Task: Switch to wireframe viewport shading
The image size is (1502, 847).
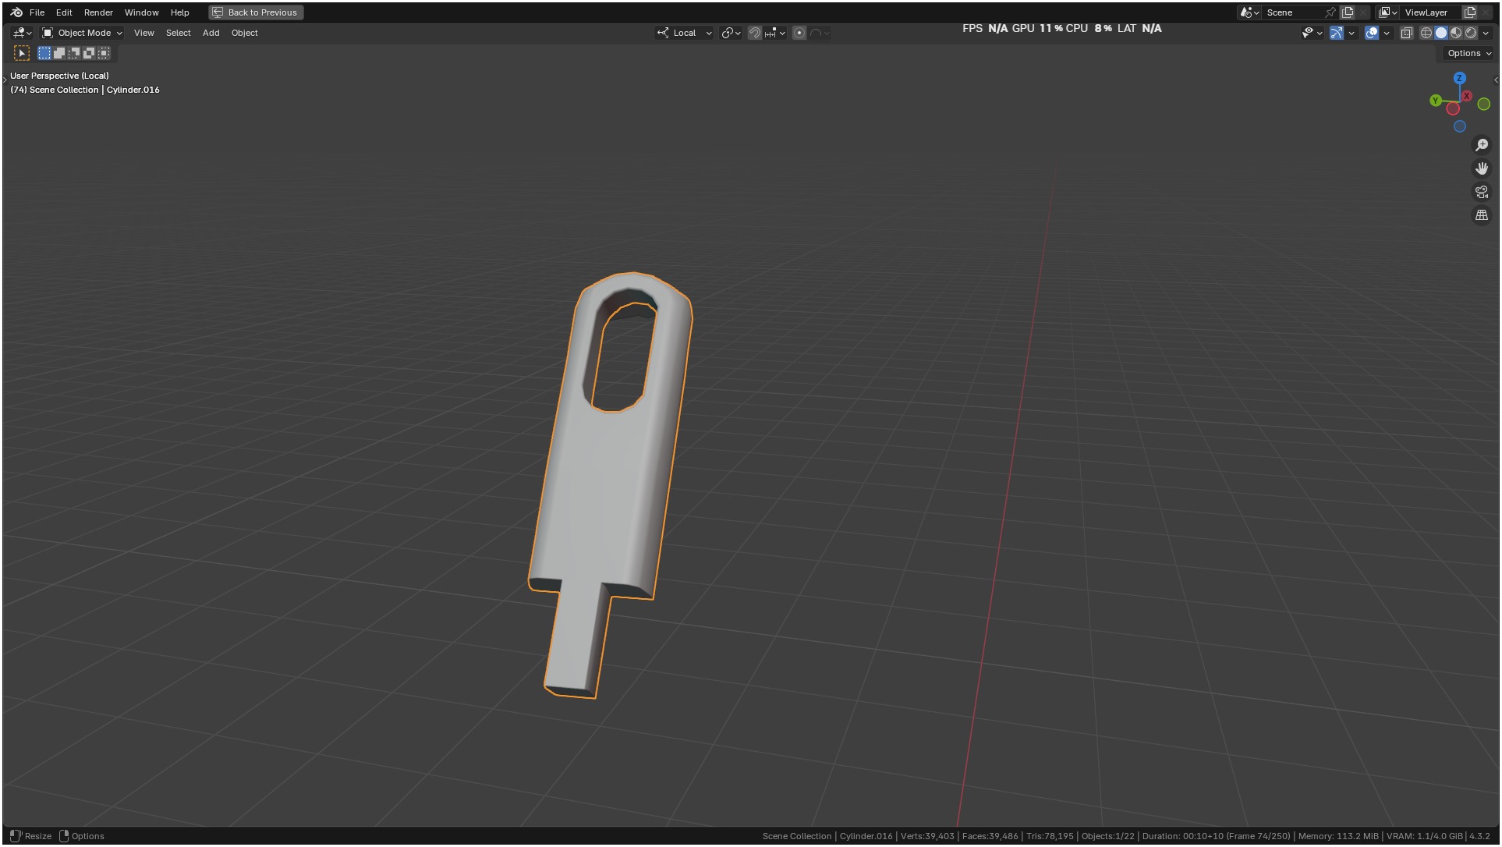Action: tap(1426, 33)
